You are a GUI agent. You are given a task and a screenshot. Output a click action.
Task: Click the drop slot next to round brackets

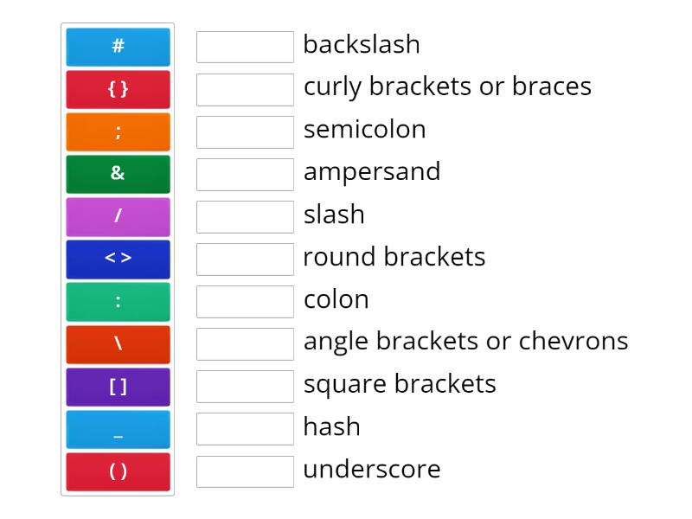[x=245, y=259]
